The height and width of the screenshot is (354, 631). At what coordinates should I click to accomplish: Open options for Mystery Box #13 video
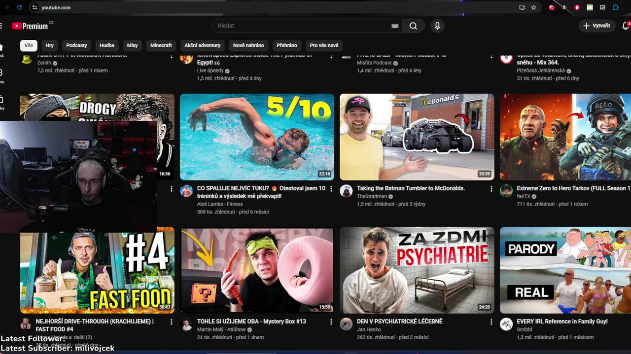tap(331, 322)
